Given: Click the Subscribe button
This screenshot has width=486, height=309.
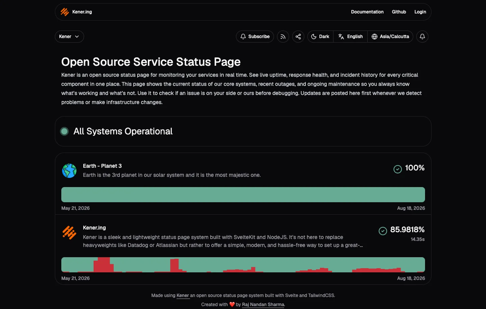Looking at the screenshot, I should (255, 36).
